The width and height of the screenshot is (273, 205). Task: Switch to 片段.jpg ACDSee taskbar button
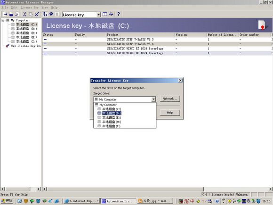click(155, 201)
